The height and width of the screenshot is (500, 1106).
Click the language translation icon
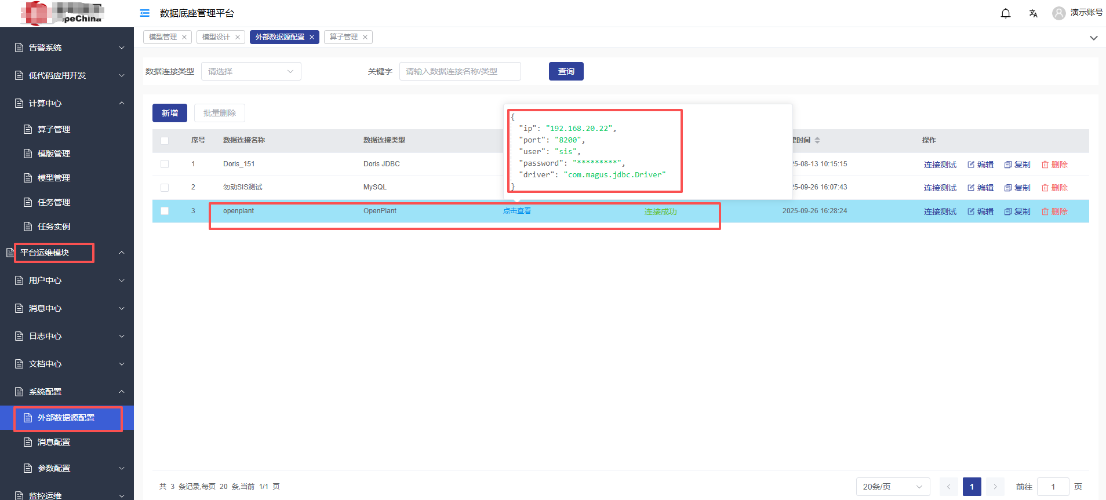pos(1033,13)
